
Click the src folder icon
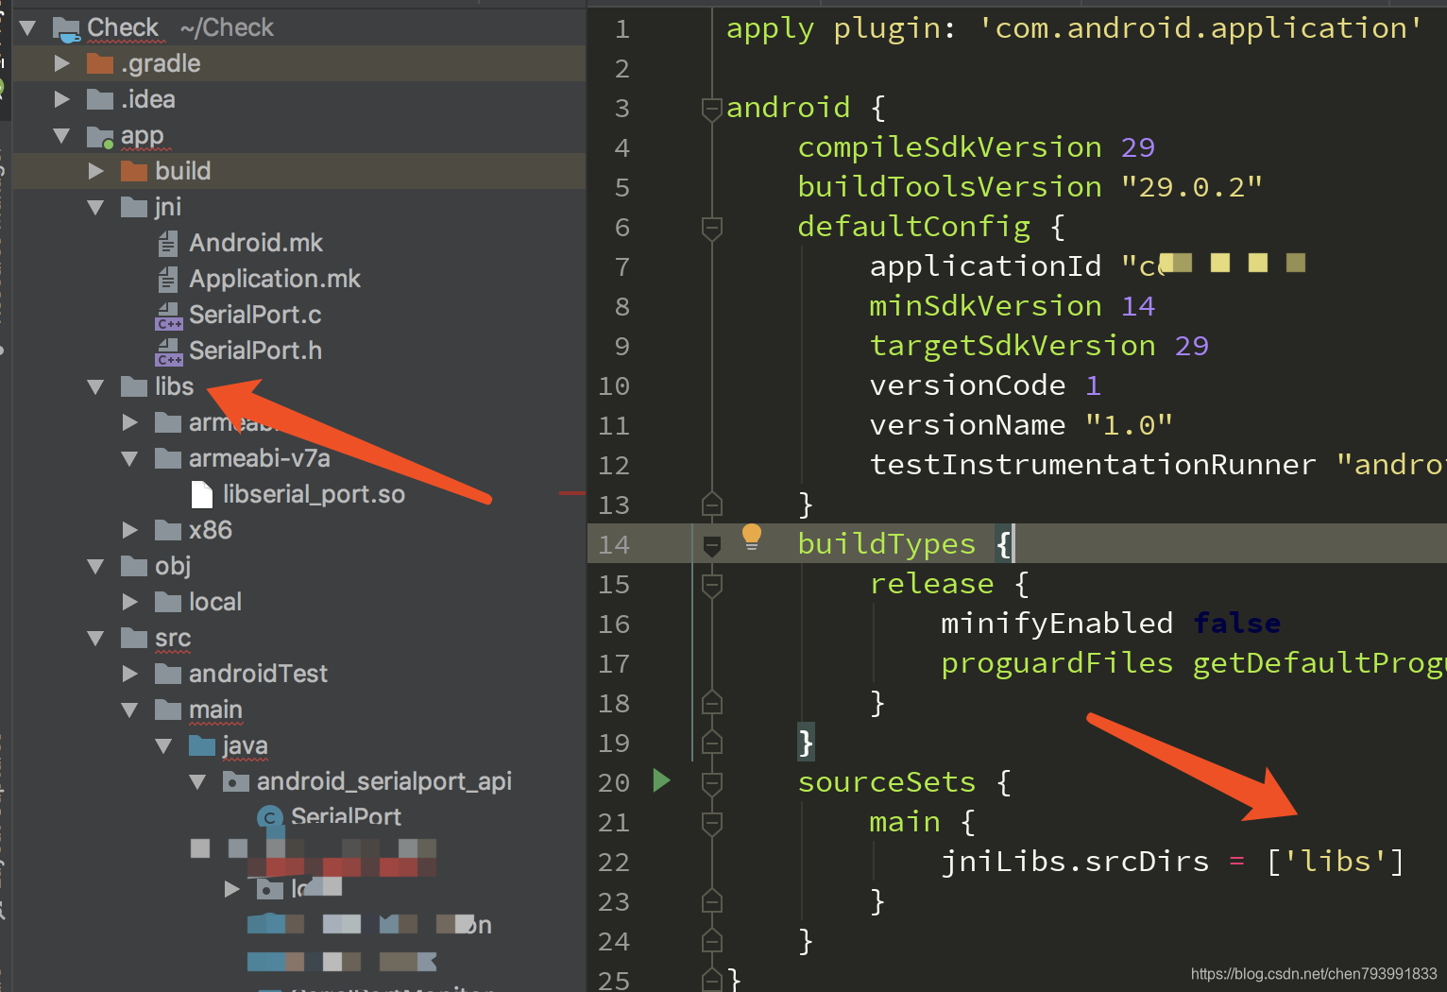tap(134, 638)
